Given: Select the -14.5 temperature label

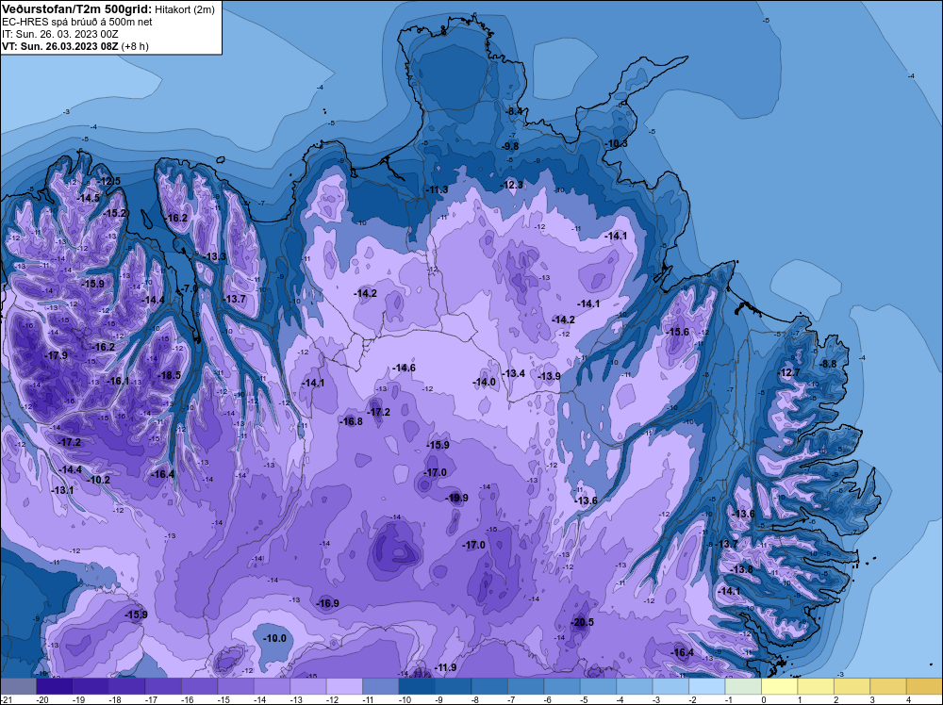Looking at the screenshot, I should [89, 198].
